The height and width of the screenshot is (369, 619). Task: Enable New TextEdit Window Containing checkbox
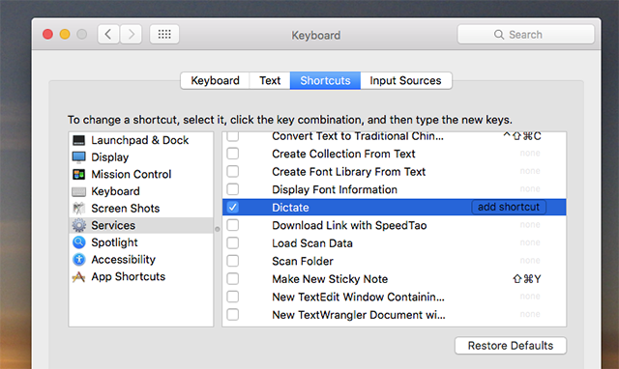click(233, 297)
